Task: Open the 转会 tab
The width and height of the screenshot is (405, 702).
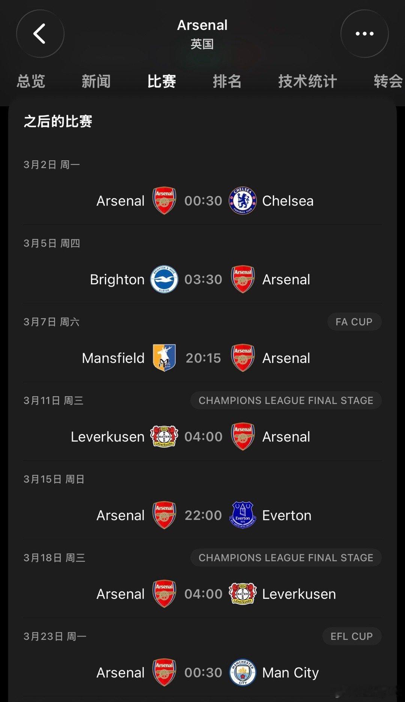Action: point(388,81)
